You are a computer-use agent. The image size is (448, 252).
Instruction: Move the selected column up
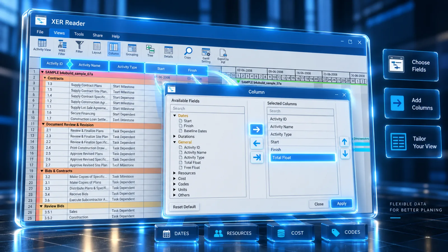coord(345,142)
